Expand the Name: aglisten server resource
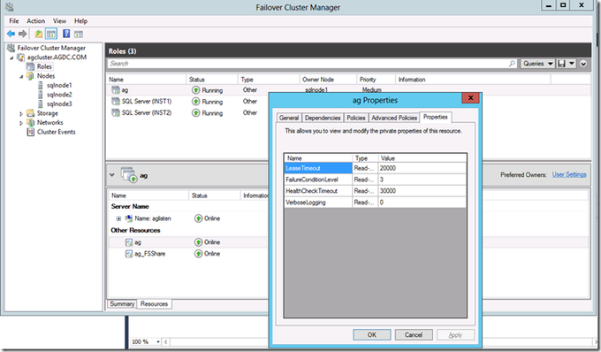 pos(118,218)
